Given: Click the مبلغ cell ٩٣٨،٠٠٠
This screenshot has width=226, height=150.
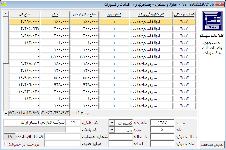Looking at the screenshot, I should (x=55, y=85).
